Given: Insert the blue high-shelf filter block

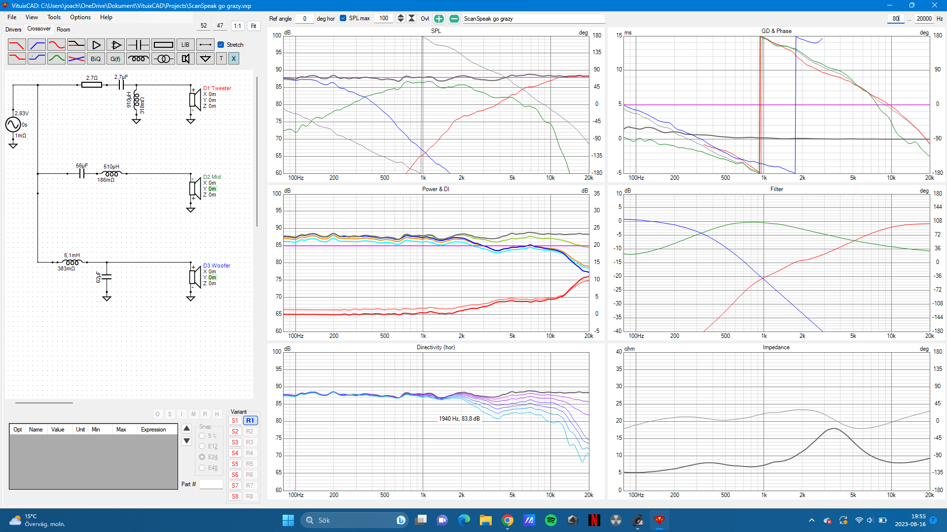Looking at the screenshot, I should [x=36, y=59].
